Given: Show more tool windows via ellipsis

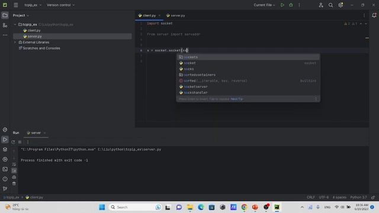Looking at the screenshot, I should (x=5, y=35).
